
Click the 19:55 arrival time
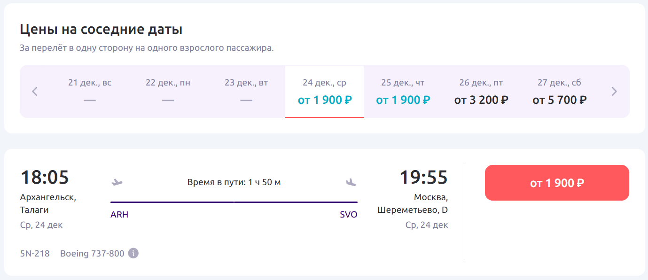(423, 178)
